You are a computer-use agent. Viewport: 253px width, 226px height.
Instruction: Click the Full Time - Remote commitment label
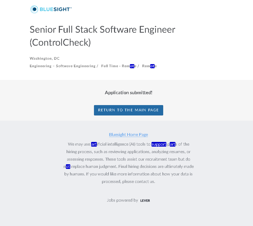point(119,66)
